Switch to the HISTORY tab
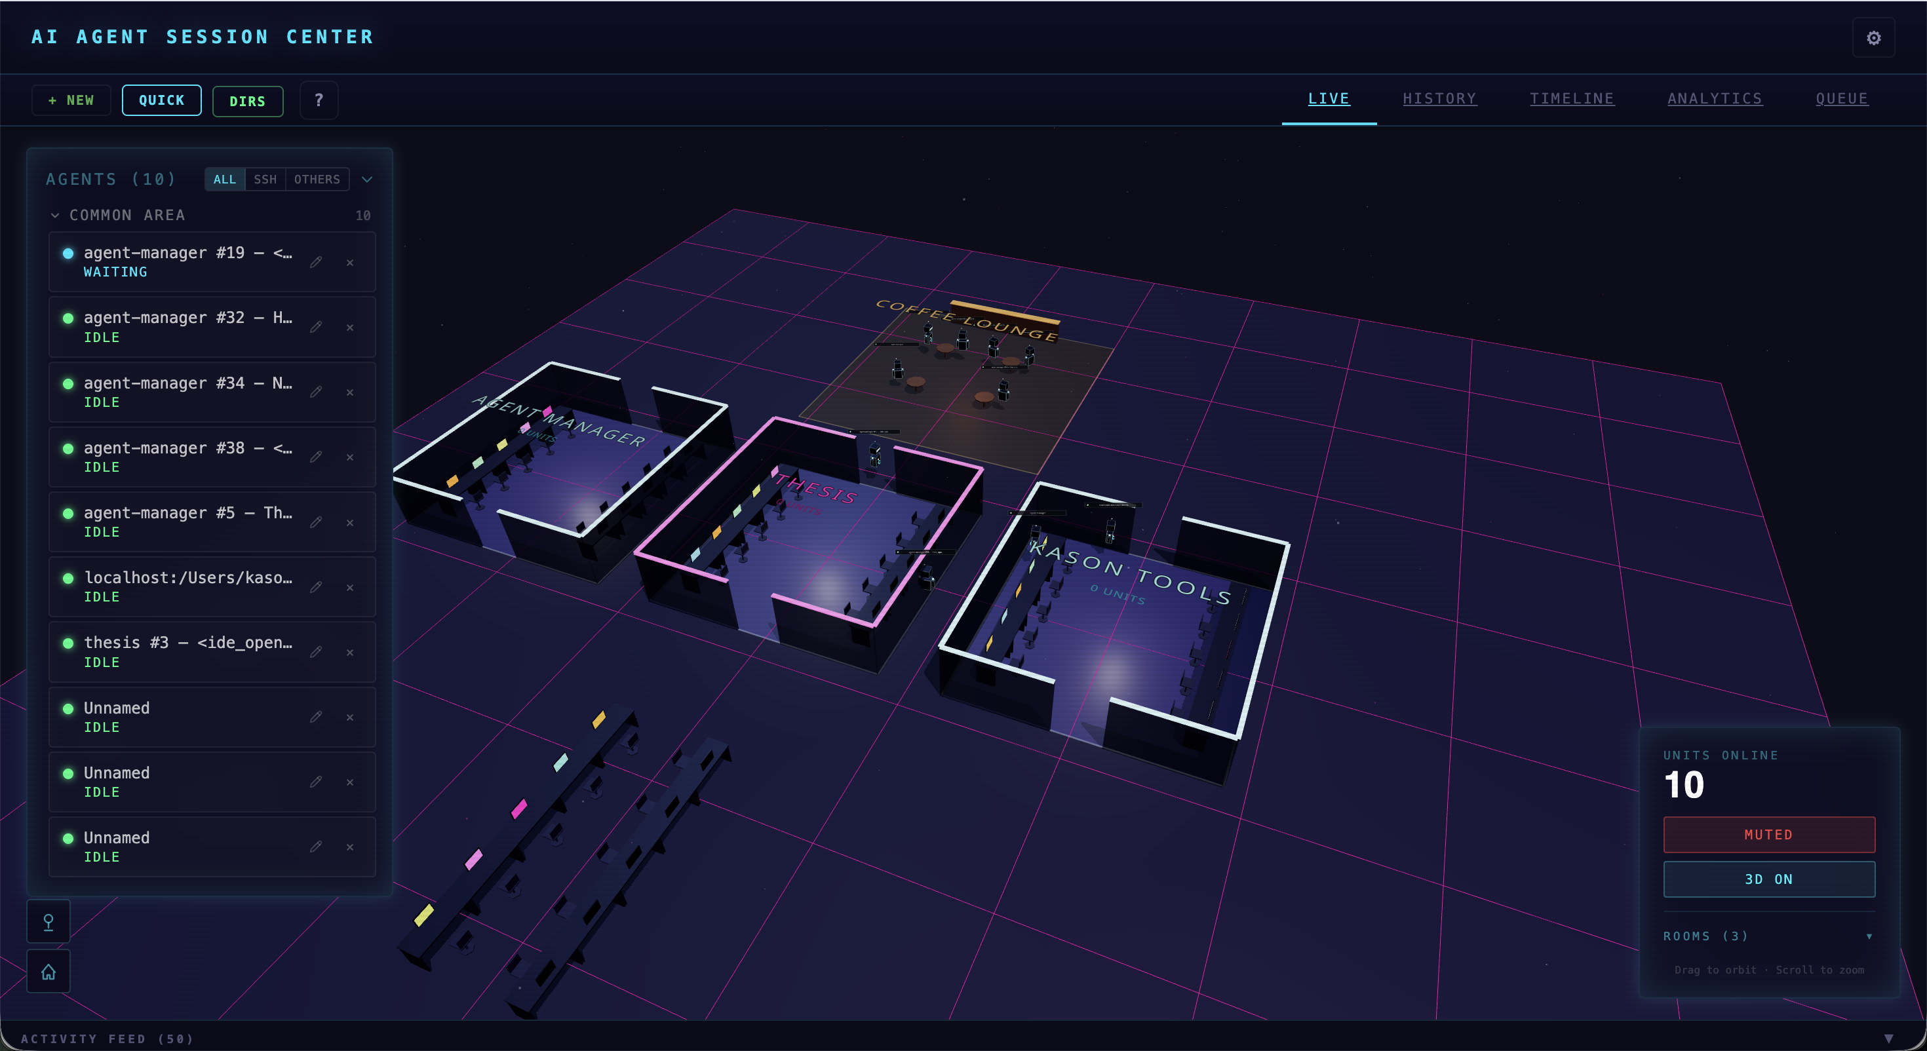1927x1051 pixels. point(1439,98)
